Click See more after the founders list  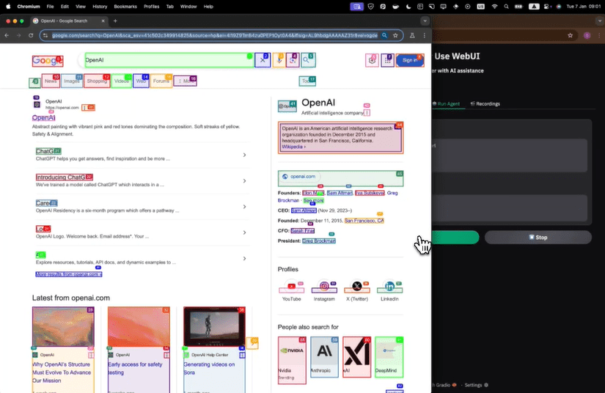coord(313,201)
